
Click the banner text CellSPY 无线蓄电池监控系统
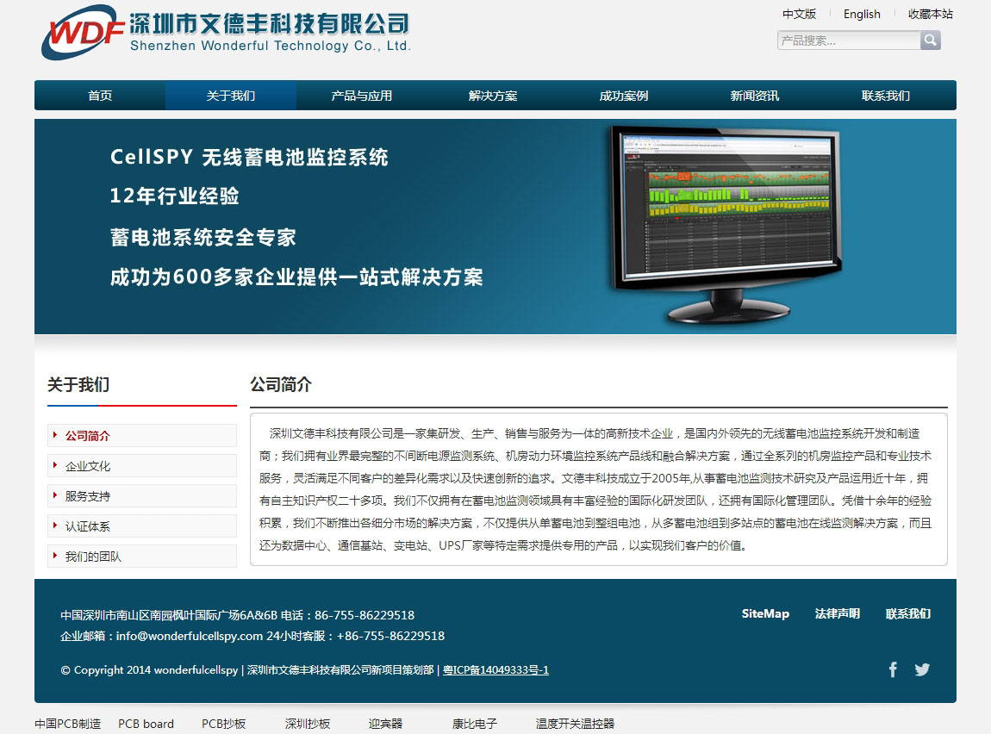(x=249, y=157)
